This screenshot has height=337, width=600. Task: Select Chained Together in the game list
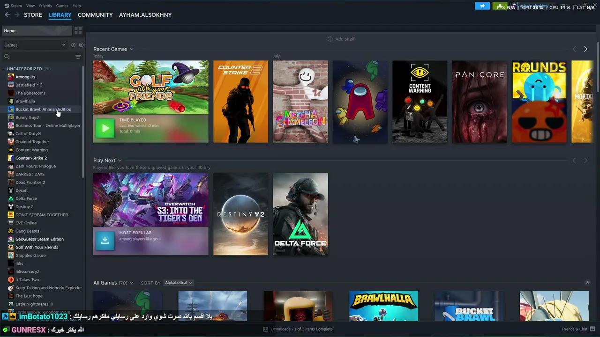click(x=32, y=142)
